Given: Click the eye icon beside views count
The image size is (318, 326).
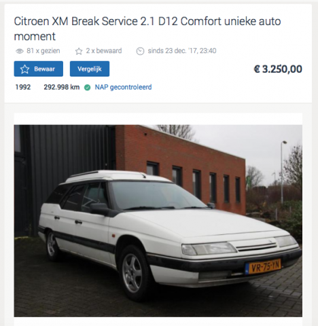Looking at the screenshot, I should (20, 51).
